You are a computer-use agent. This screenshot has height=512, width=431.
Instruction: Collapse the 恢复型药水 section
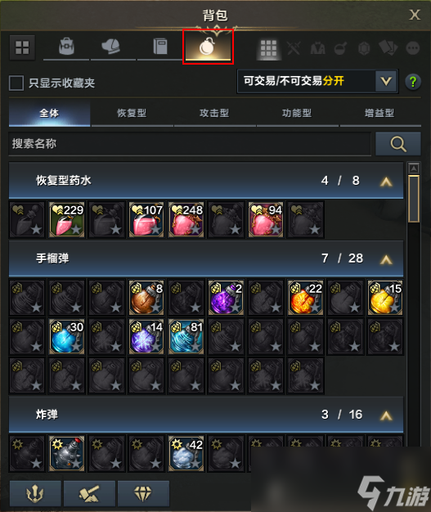(x=386, y=182)
